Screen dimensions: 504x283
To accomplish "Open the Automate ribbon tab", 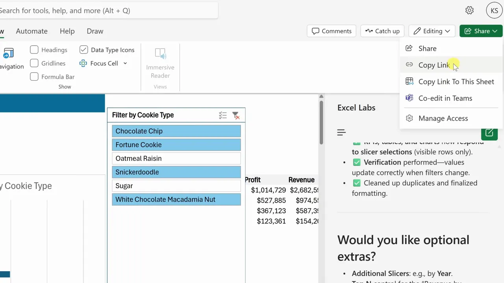I will (x=31, y=31).
